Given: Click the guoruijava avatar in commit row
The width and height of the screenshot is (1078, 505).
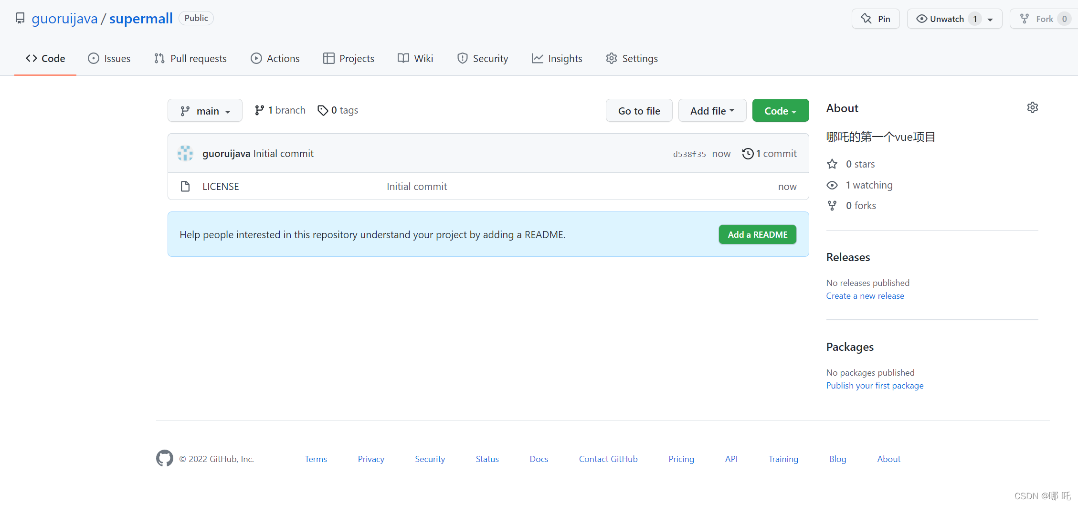Looking at the screenshot, I should (185, 153).
